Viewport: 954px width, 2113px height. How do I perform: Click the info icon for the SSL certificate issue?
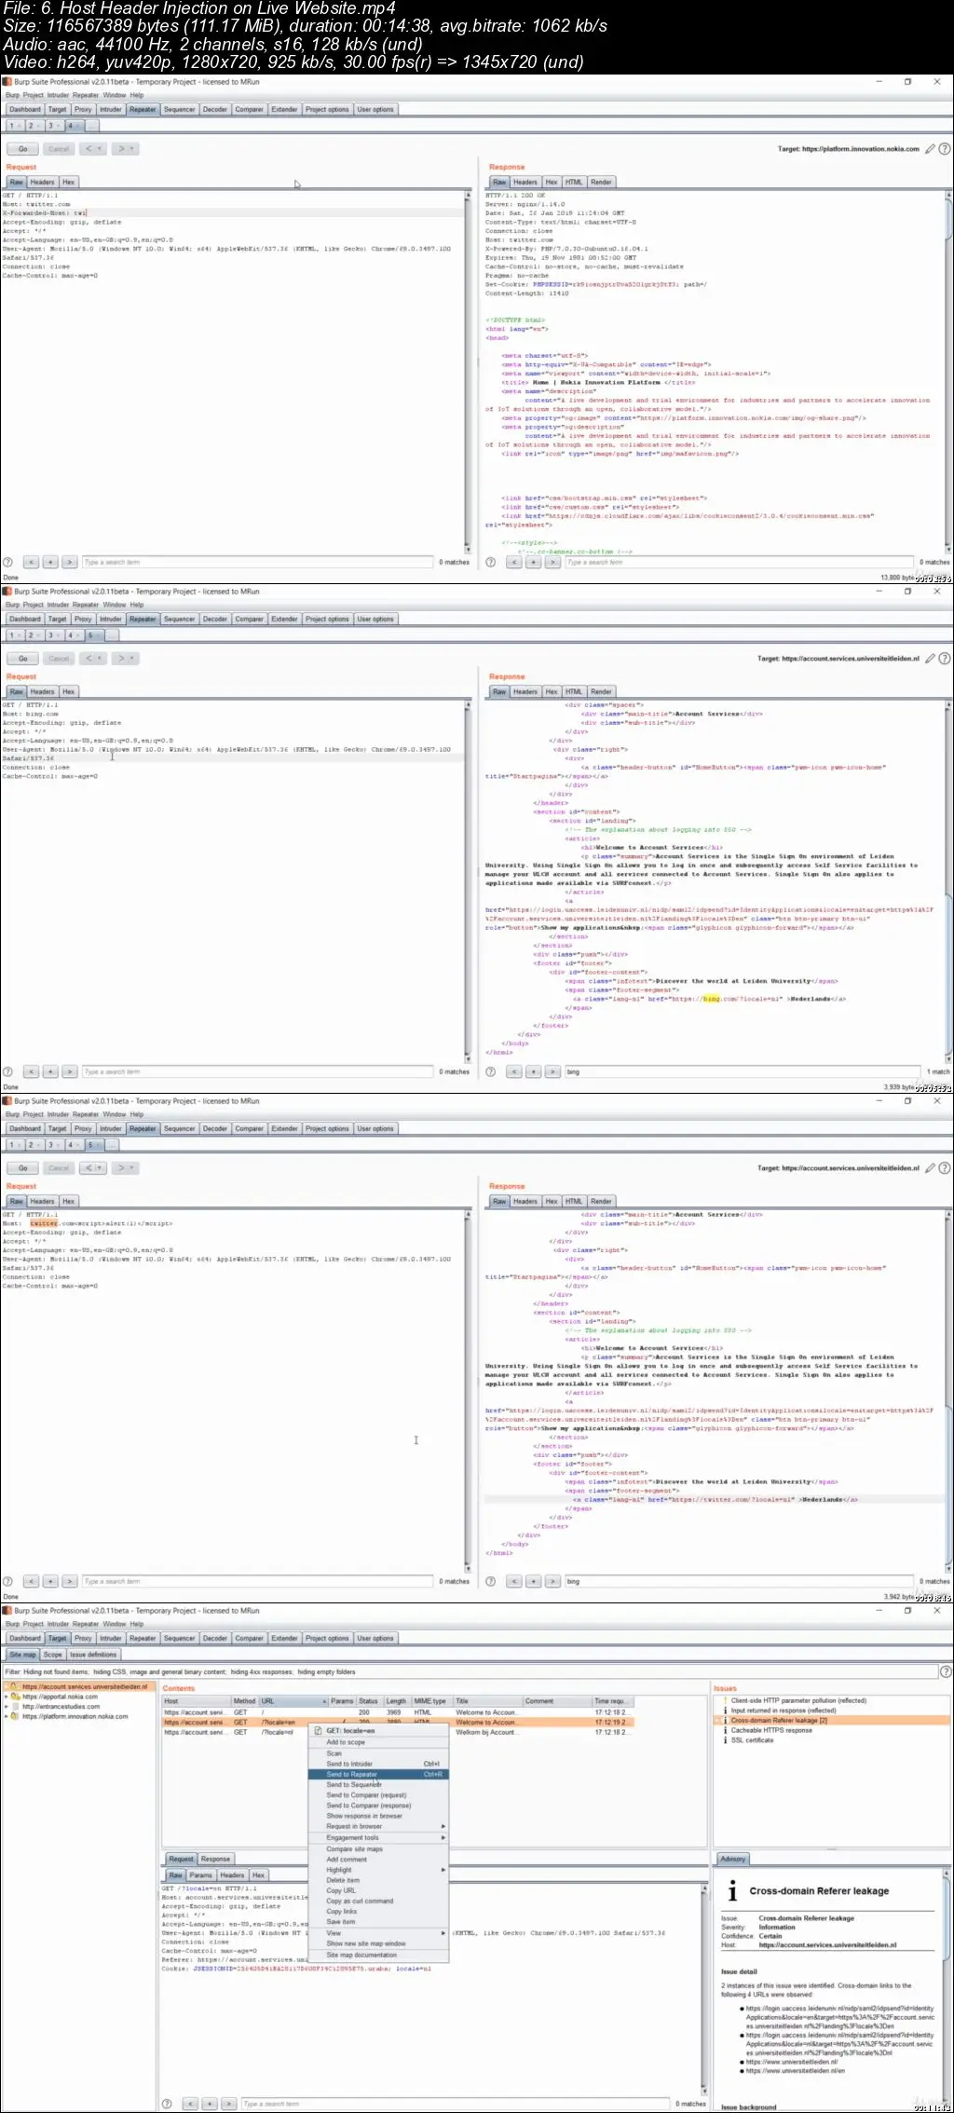(726, 1740)
